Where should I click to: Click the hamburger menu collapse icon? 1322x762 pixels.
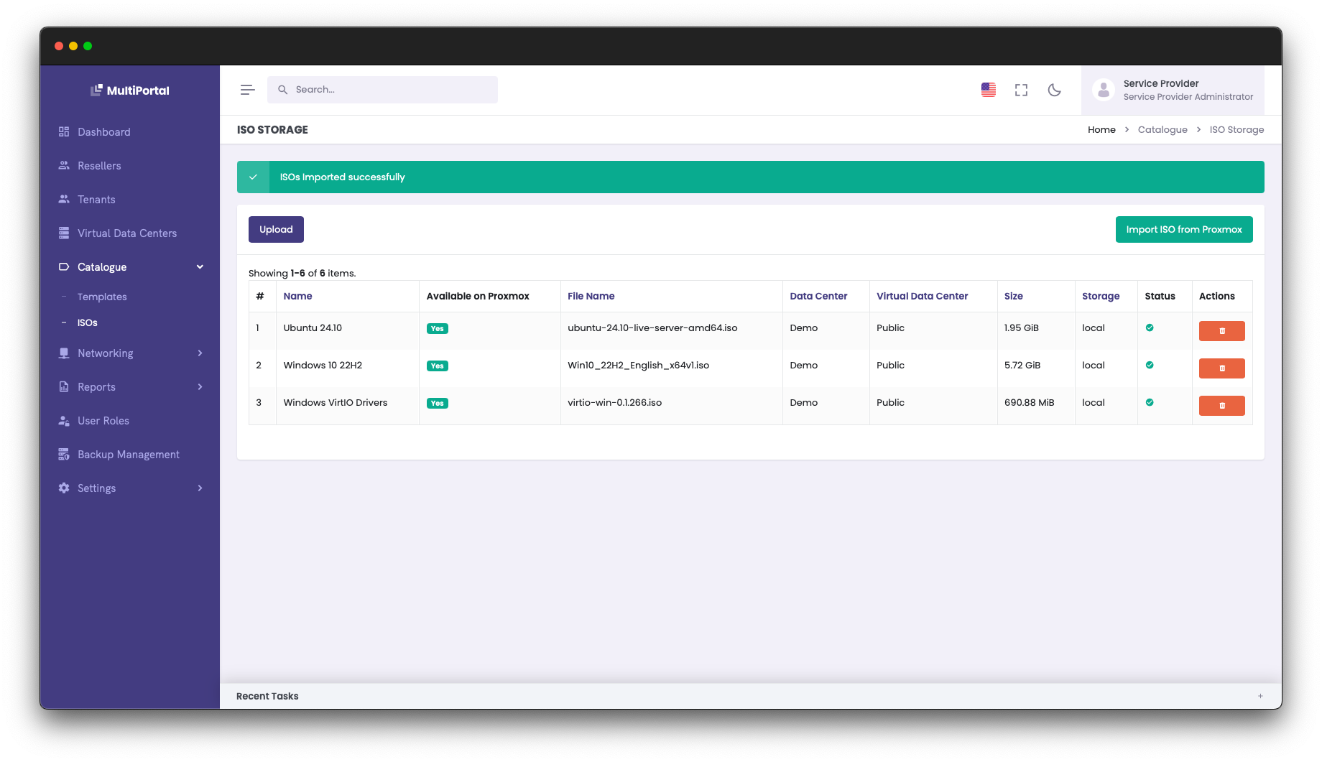pyautogui.click(x=247, y=90)
